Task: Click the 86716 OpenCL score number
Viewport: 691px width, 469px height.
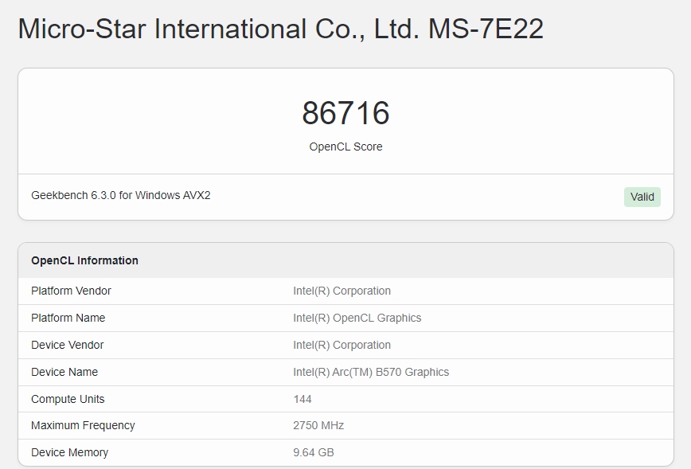Action: (345, 113)
